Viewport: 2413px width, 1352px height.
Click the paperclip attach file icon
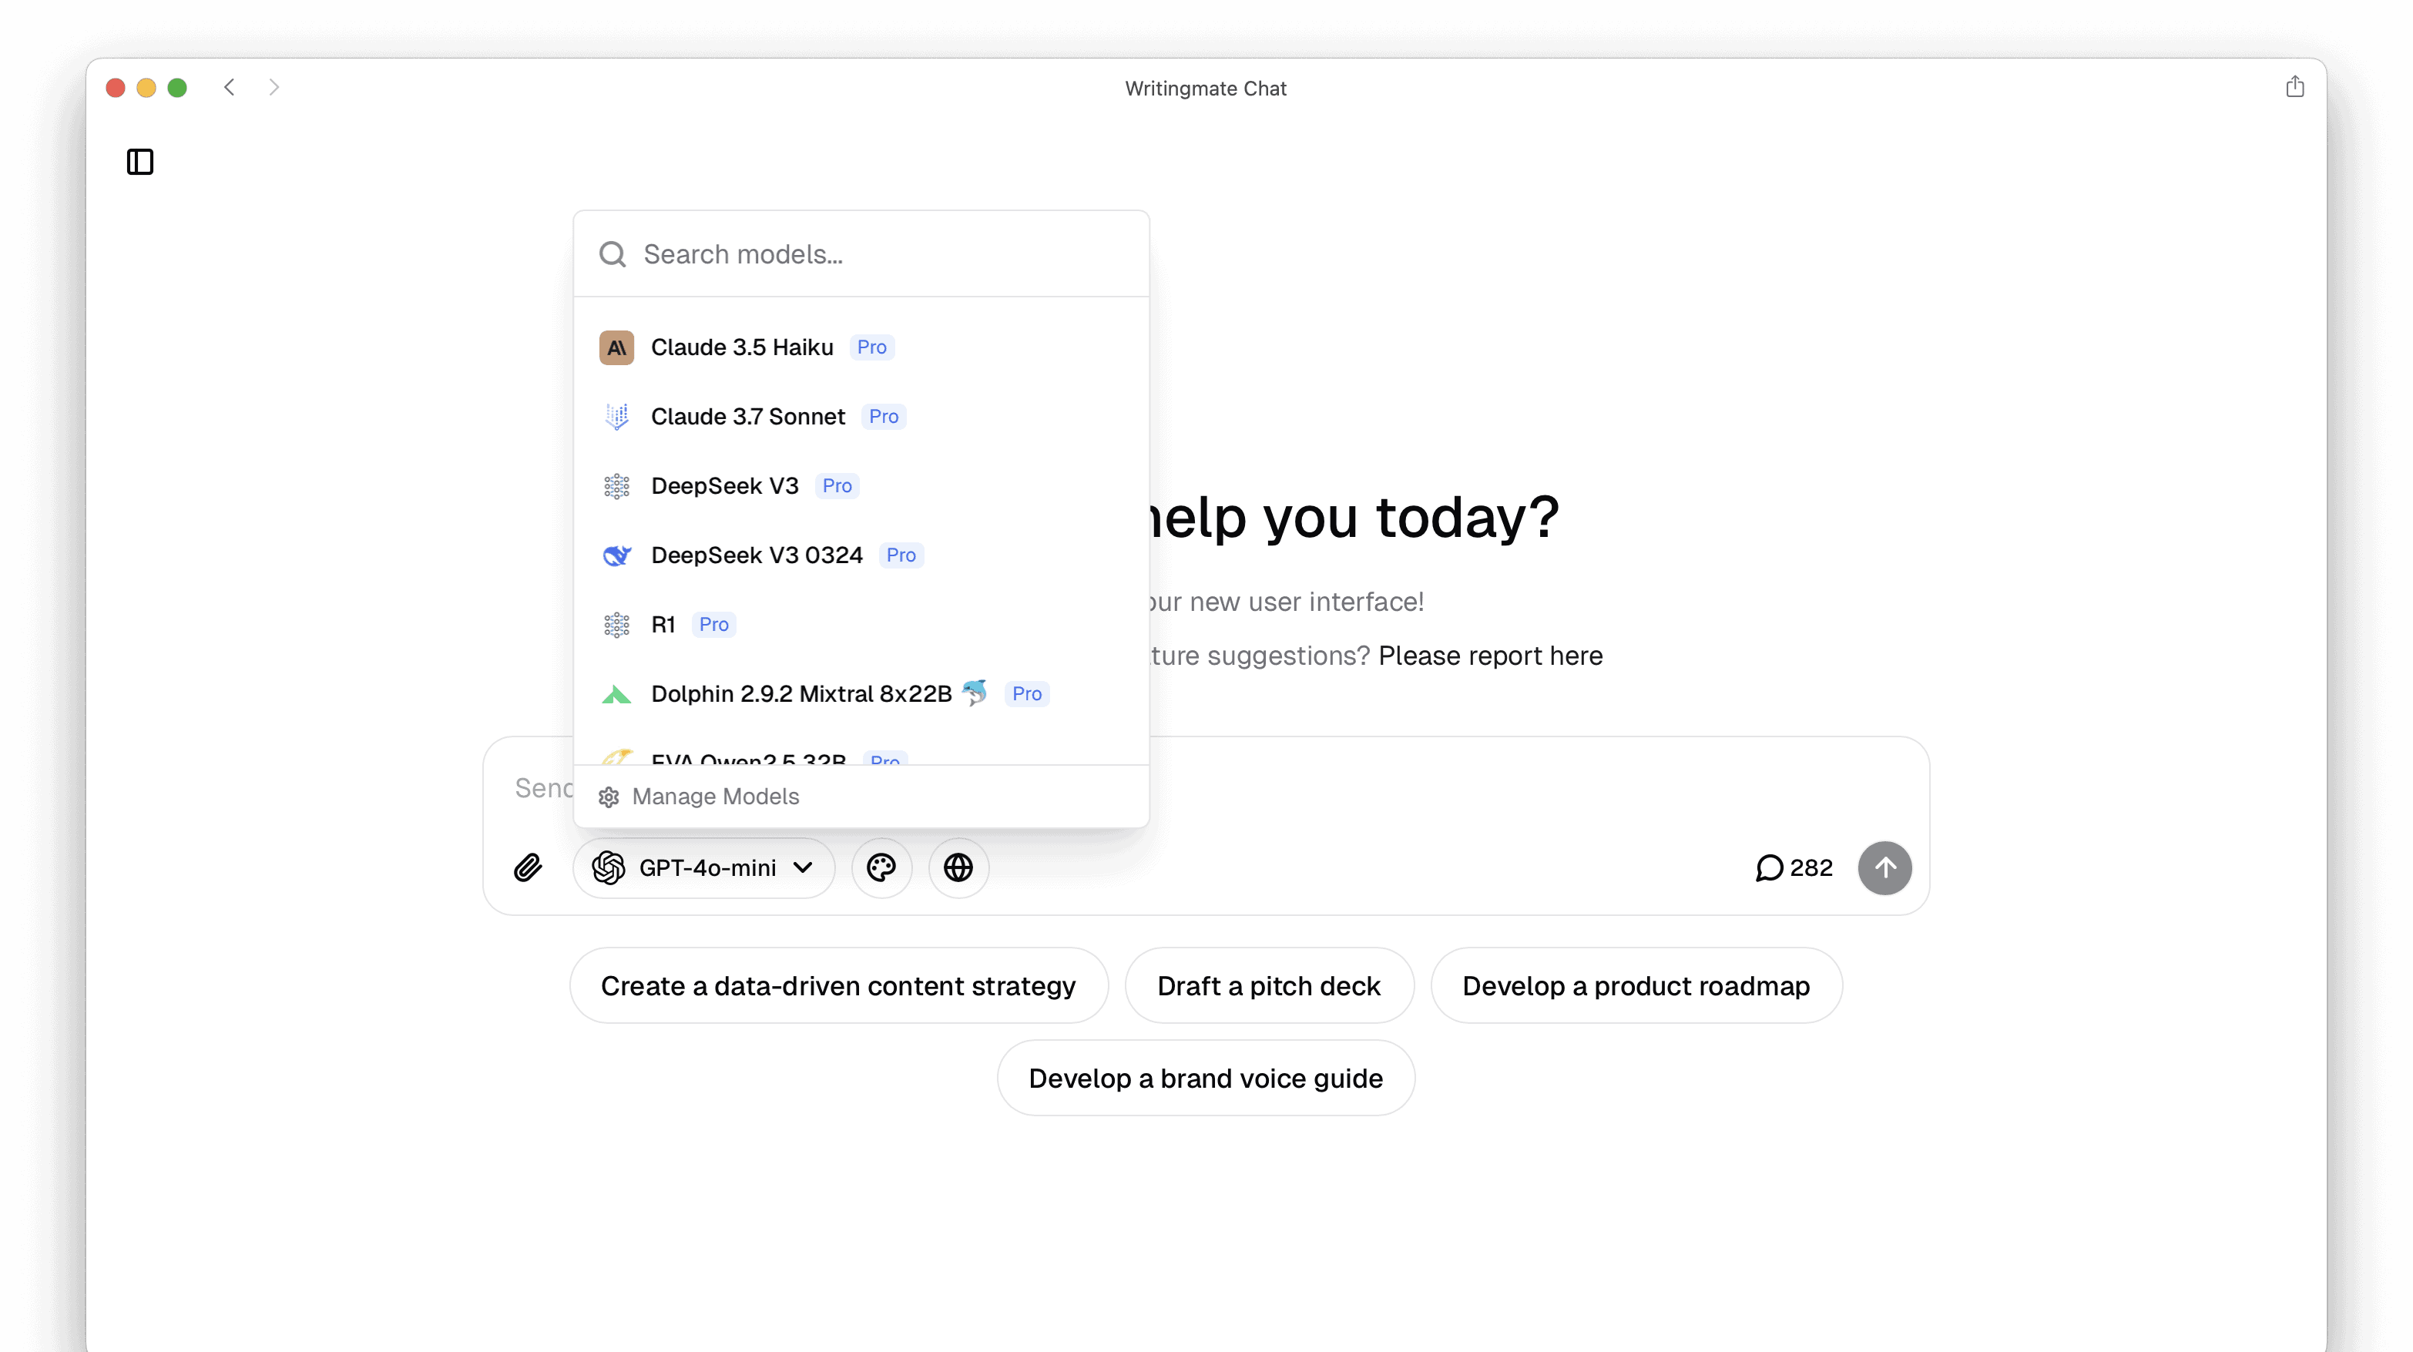click(x=529, y=867)
